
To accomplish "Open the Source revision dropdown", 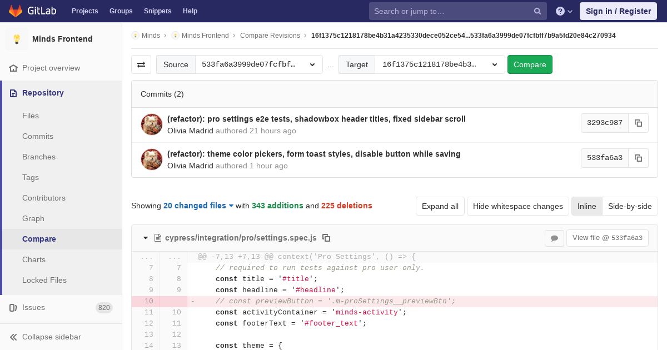I will click(259, 64).
